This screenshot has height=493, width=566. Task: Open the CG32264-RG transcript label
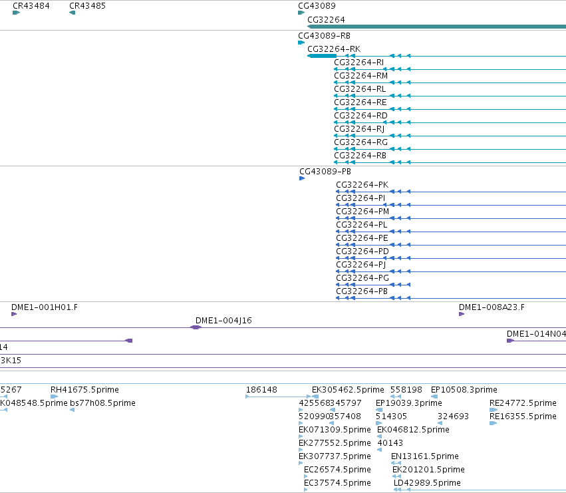(x=360, y=142)
